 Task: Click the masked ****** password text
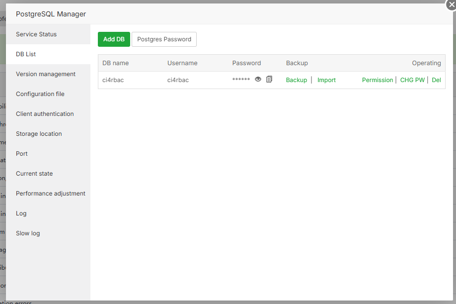point(241,80)
